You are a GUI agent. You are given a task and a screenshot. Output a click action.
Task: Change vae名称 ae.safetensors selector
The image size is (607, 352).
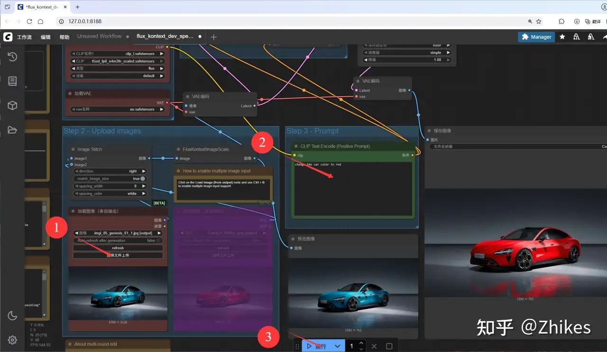(118, 109)
